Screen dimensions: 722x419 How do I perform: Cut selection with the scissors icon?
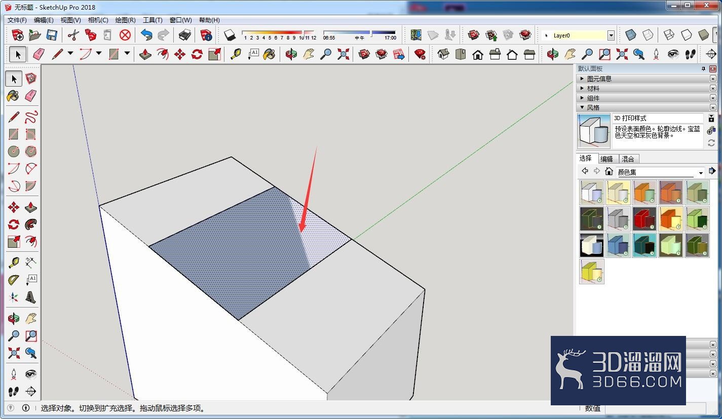(x=73, y=35)
